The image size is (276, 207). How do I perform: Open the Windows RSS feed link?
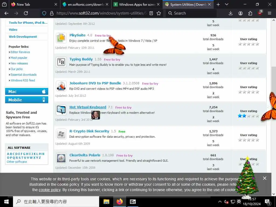23,80
